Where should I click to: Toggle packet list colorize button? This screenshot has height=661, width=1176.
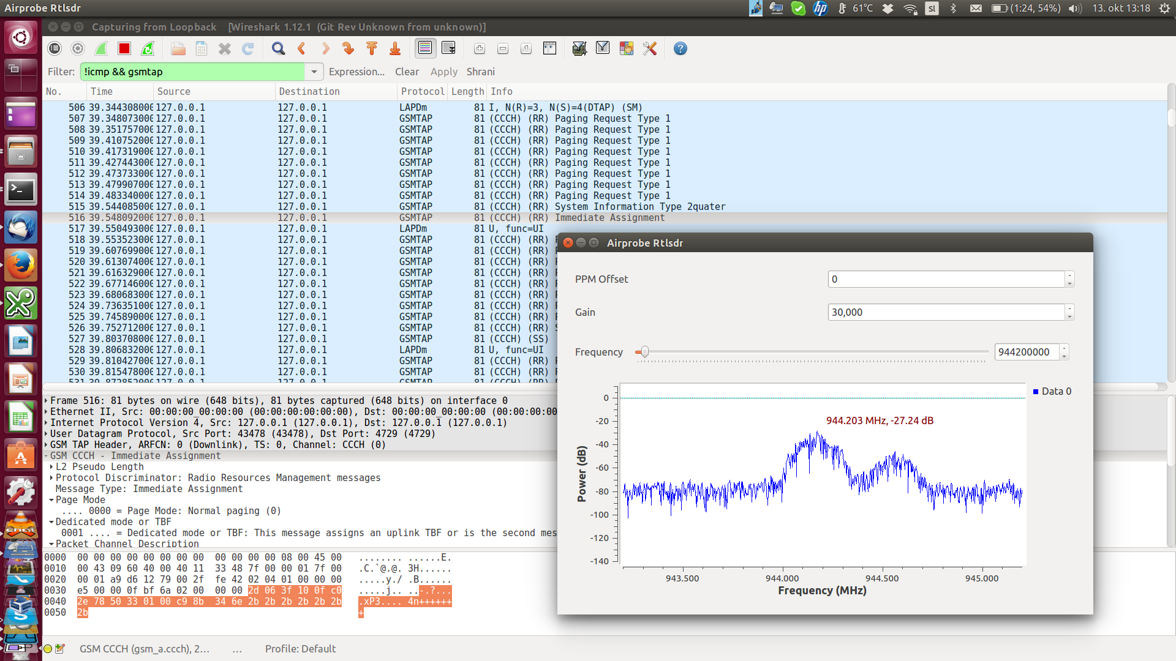[x=425, y=48]
